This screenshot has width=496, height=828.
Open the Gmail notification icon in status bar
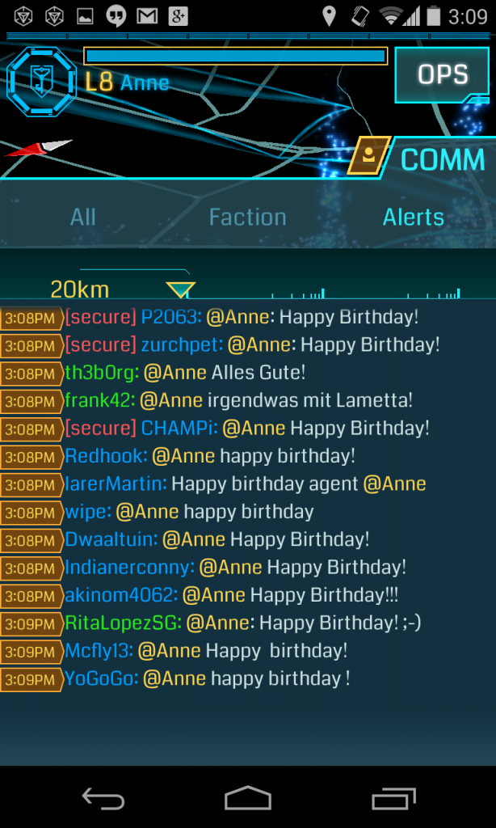[x=149, y=17]
